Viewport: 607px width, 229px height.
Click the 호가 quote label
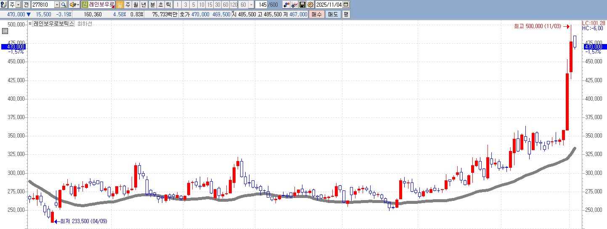(x=185, y=14)
